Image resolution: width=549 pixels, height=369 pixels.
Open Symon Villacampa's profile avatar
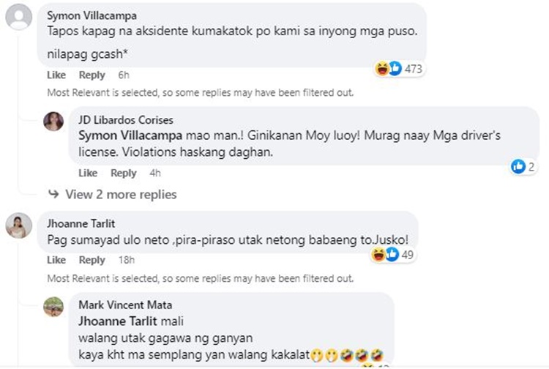coord(18,16)
